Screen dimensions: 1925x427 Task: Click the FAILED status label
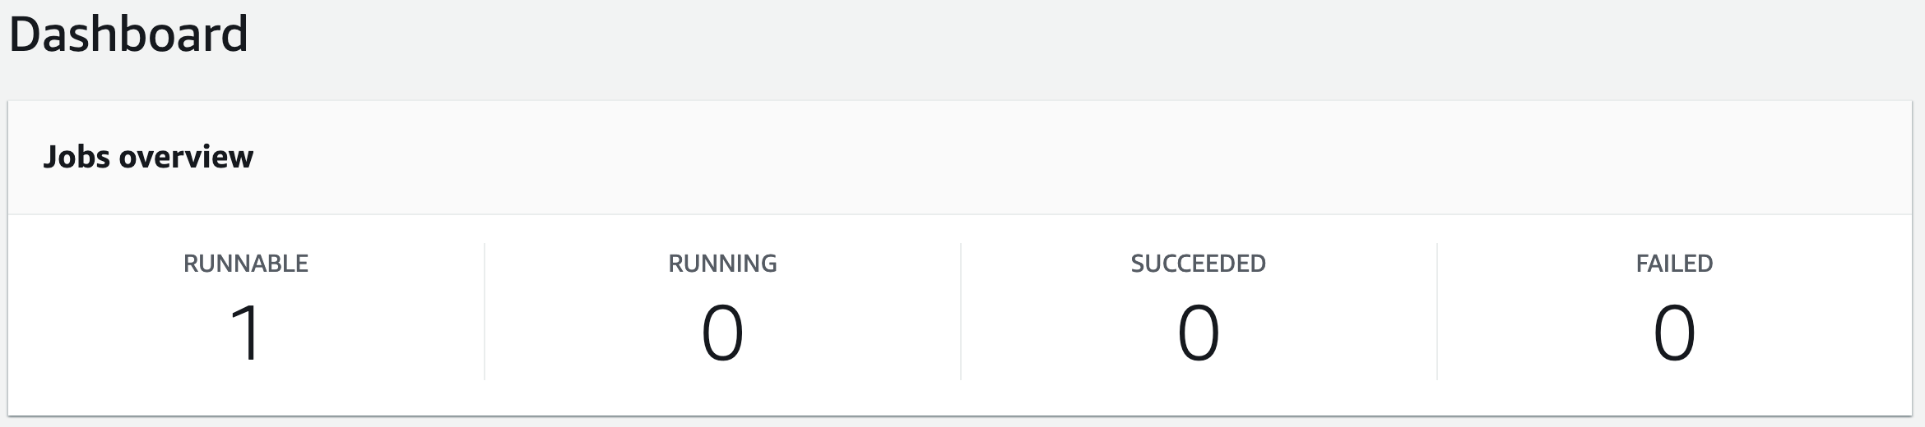coord(1674,264)
